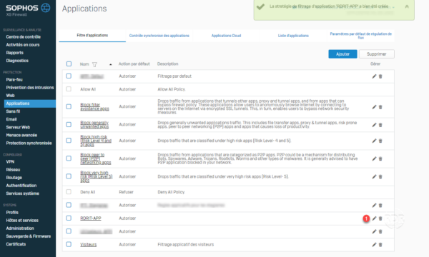Tick the Visiteurs row checkbox
Viewport: 429px width, 257px height.
[69, 244]
